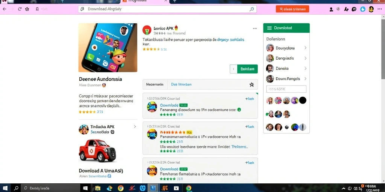Click the taskbar search magnifier icon
Screen dimensions: 385x192
16,188
